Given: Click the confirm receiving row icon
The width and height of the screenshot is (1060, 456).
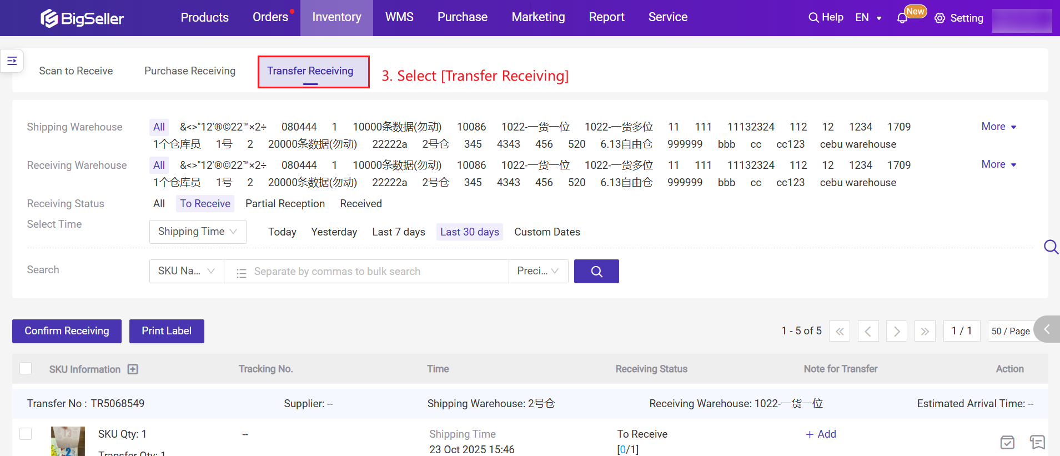Looking at the screenshot, I should coord(1007,442).
